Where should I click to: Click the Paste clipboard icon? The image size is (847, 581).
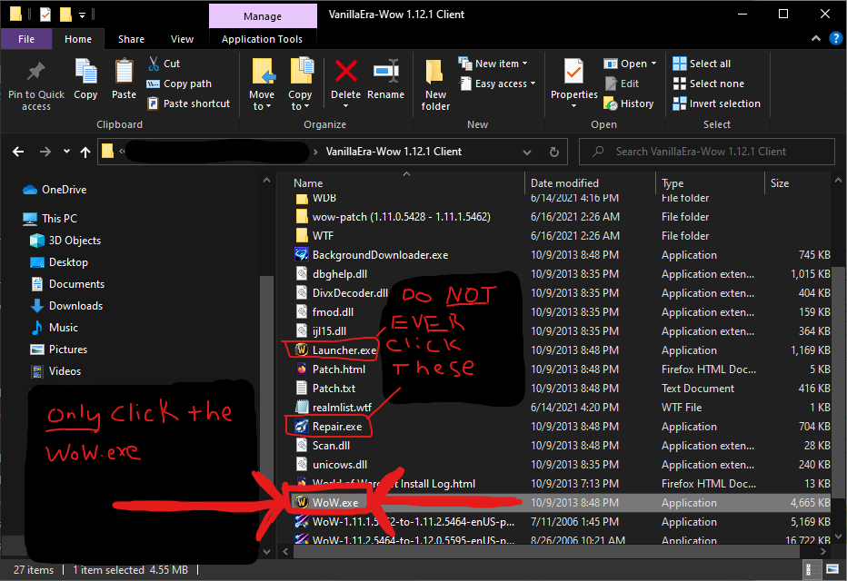[124, 72]
